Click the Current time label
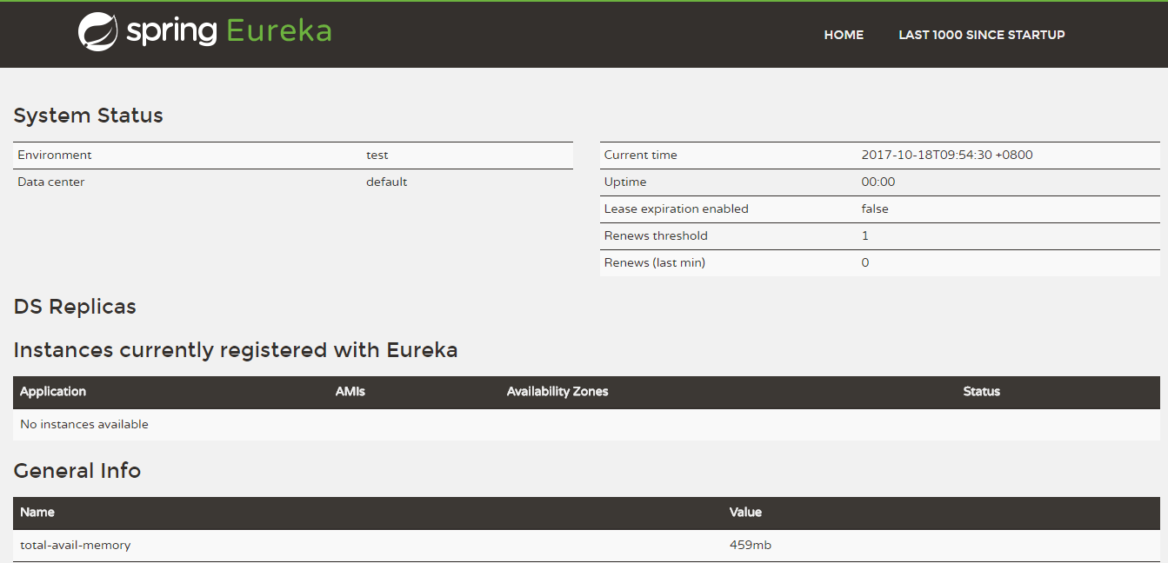1168x563 pixels. click(x=641, y=155)
